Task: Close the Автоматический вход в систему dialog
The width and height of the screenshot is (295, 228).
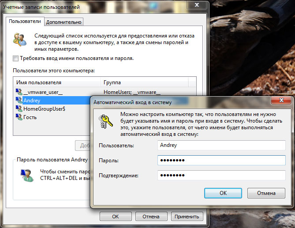Action: click(281, 100)
